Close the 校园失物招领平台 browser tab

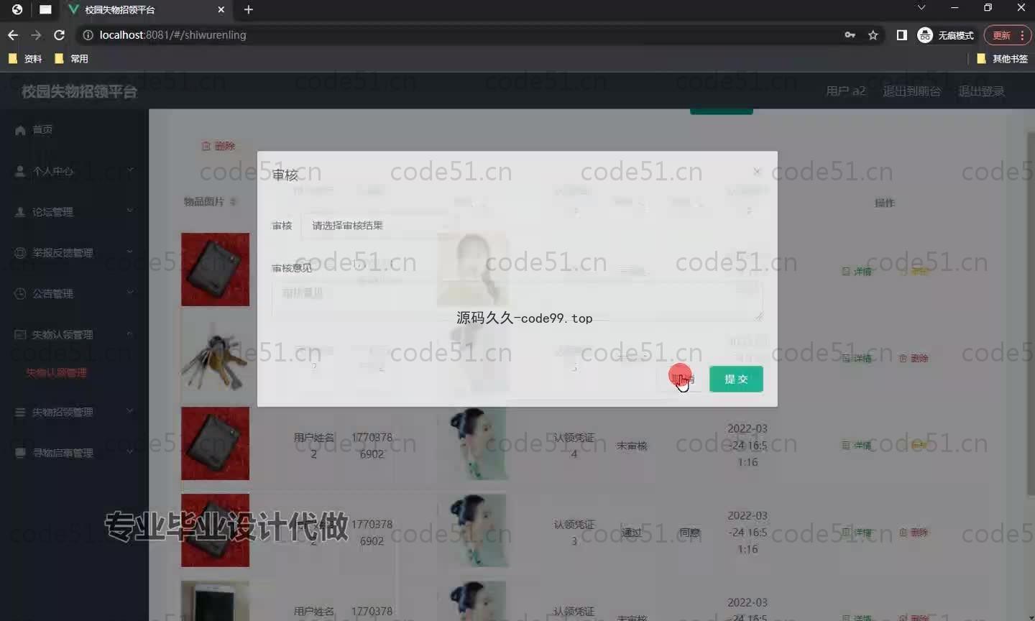point(221,9)
